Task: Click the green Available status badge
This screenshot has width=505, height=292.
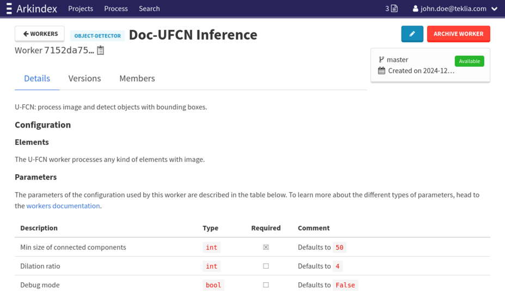Action: (469, 61)
